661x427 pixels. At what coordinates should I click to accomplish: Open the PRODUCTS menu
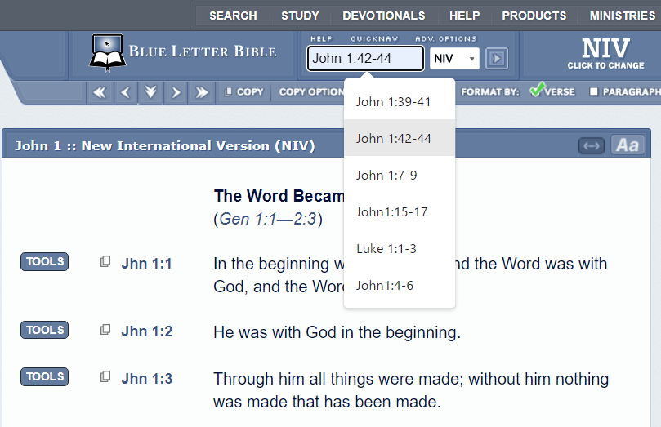[x=534, y=16]
